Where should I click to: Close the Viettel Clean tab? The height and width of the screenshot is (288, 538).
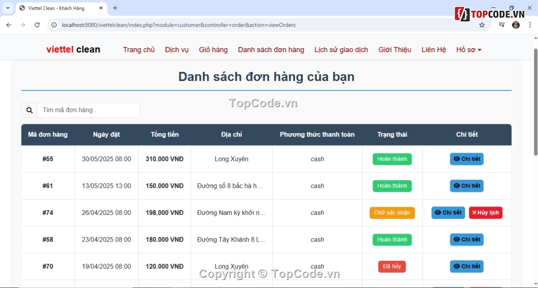101,8
